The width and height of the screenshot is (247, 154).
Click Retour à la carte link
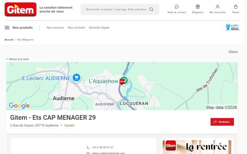[x=17, y=59]
